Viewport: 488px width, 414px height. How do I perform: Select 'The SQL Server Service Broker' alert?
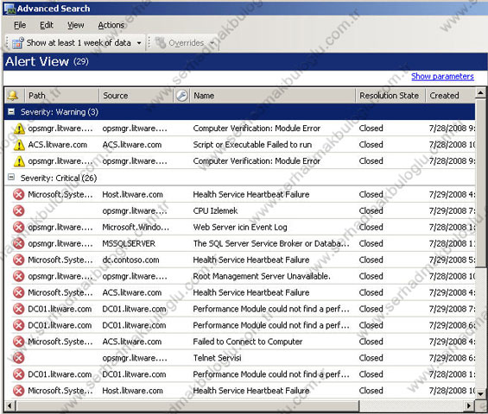pos(270,243)
